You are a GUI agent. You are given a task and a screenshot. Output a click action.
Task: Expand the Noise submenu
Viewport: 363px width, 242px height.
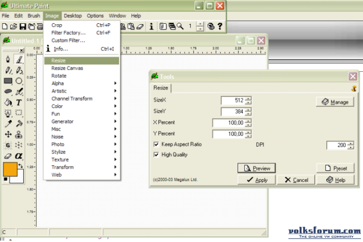82,136
